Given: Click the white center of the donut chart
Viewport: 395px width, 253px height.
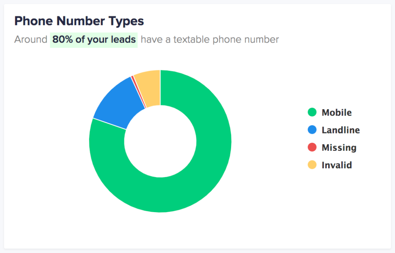Looking at the screenshot, I should coord(160,142).
